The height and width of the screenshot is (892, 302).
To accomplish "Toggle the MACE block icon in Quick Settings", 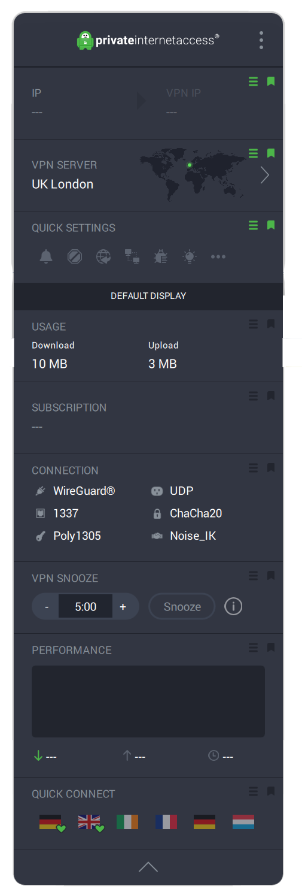I will [75, 257].
